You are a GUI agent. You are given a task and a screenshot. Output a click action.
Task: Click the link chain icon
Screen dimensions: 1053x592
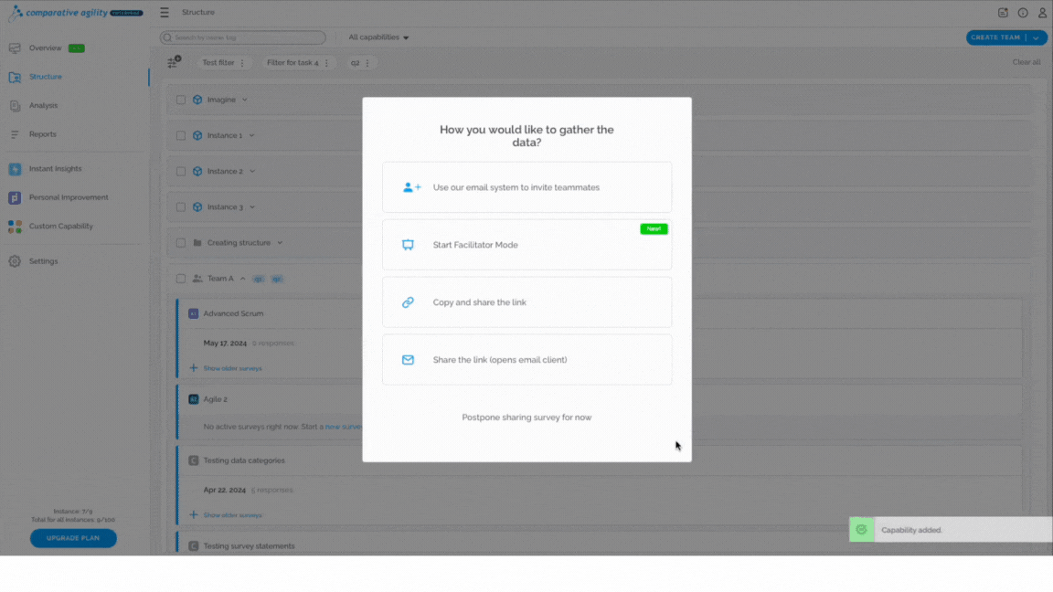pos(408,302)
